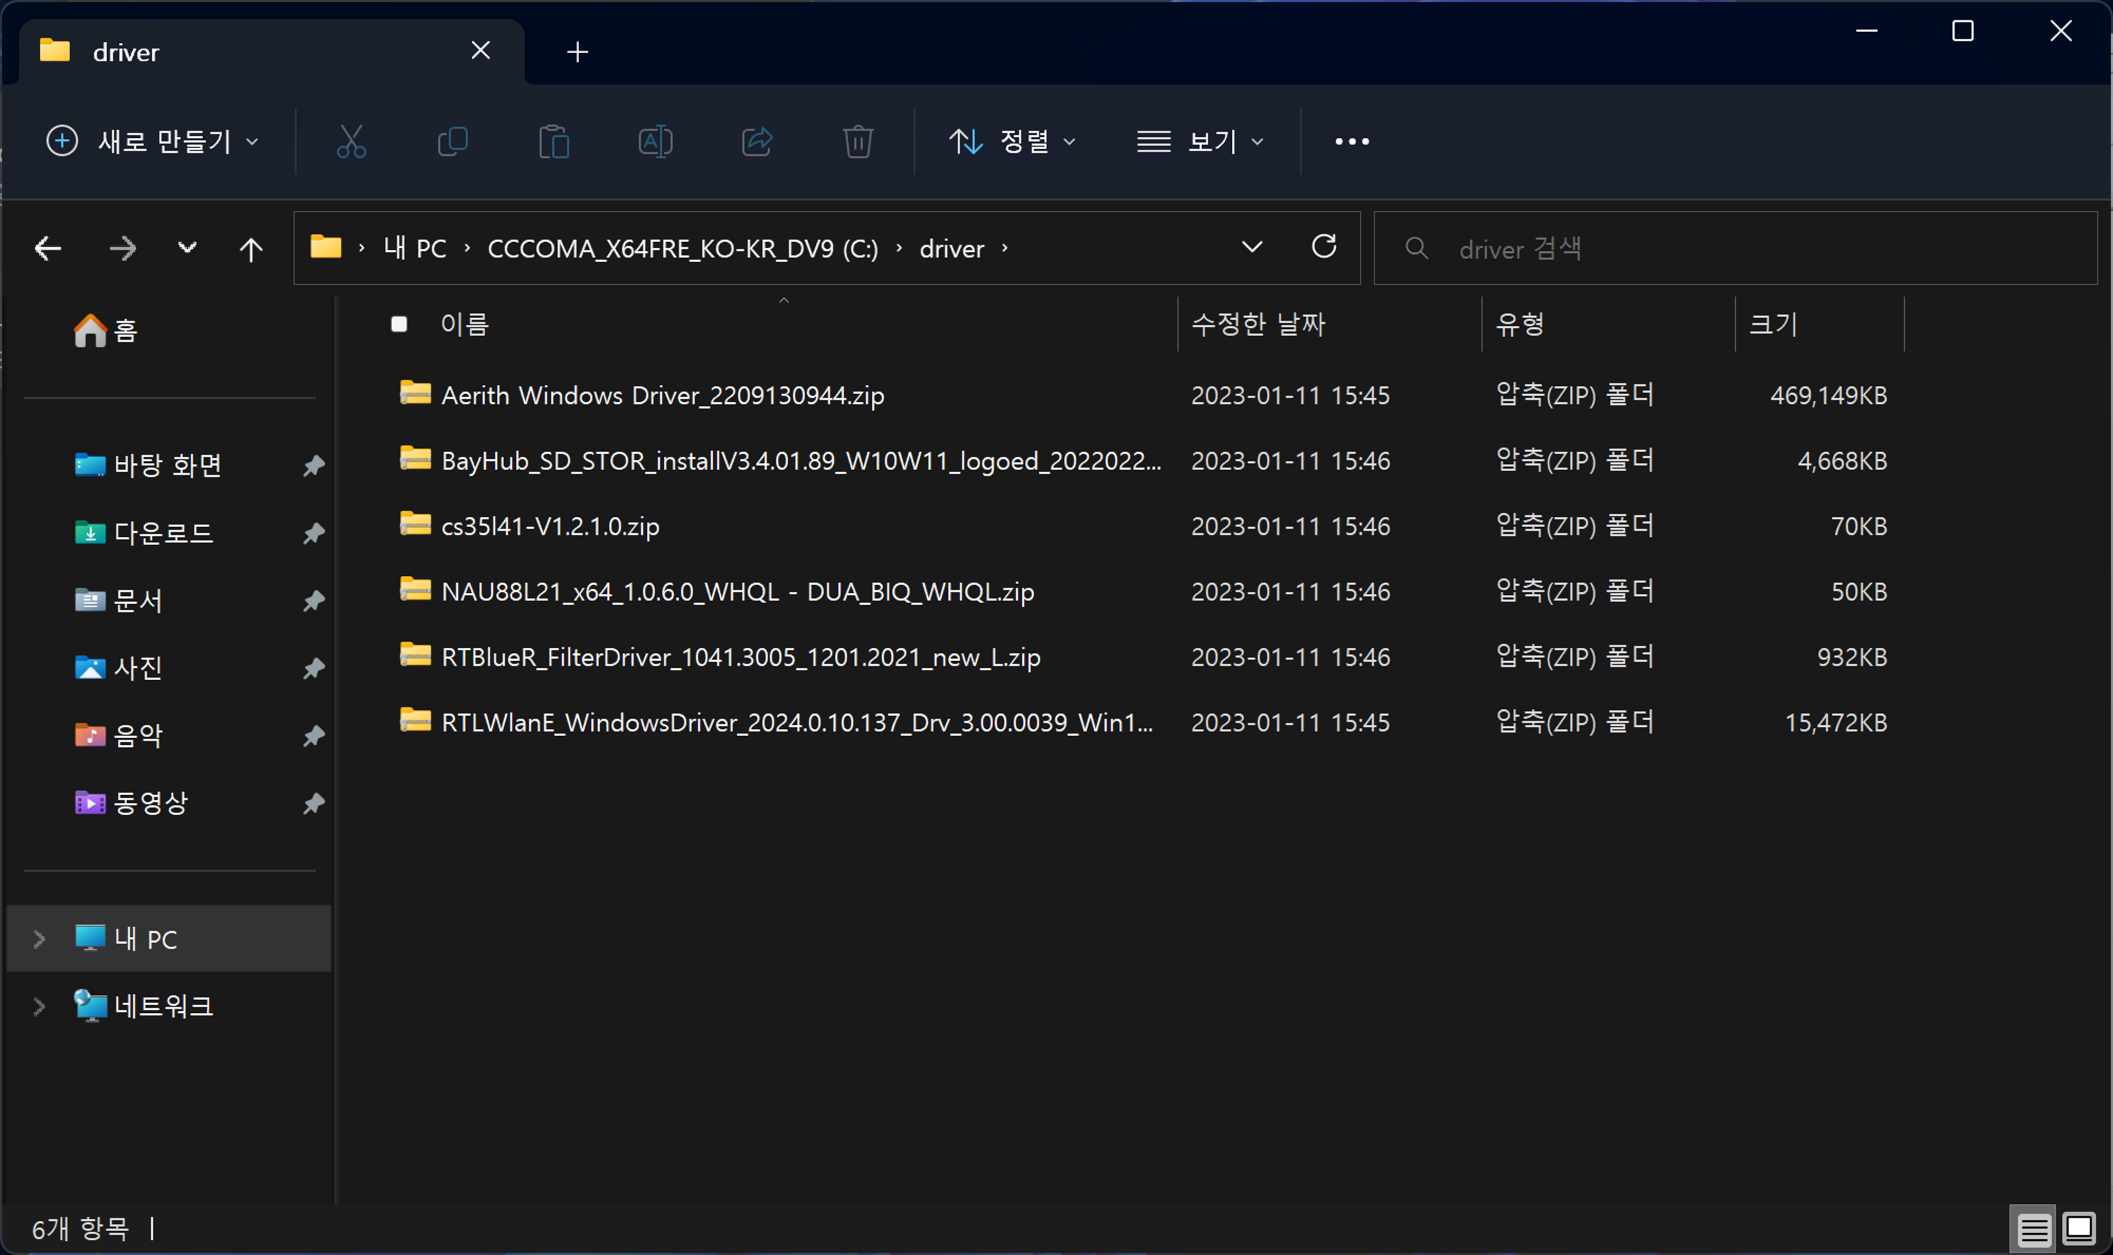Click the Share icon in toolbar
This screenshot has height=1255, width=2113.
coord(757,141)
